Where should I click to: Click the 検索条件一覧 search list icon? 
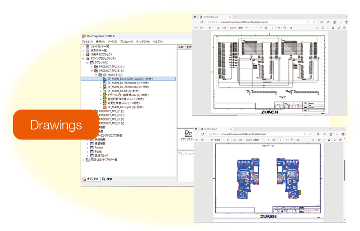[87, 51]
